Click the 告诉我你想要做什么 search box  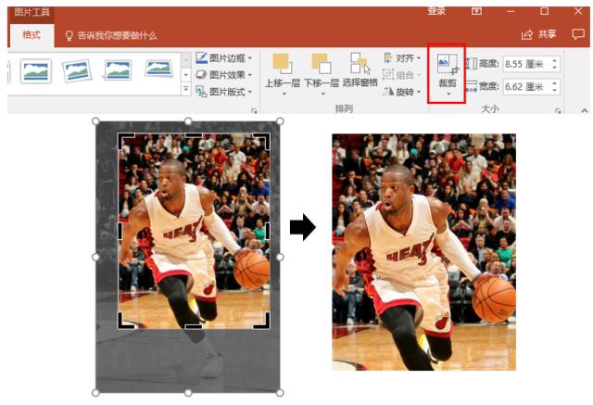(117, 36)
